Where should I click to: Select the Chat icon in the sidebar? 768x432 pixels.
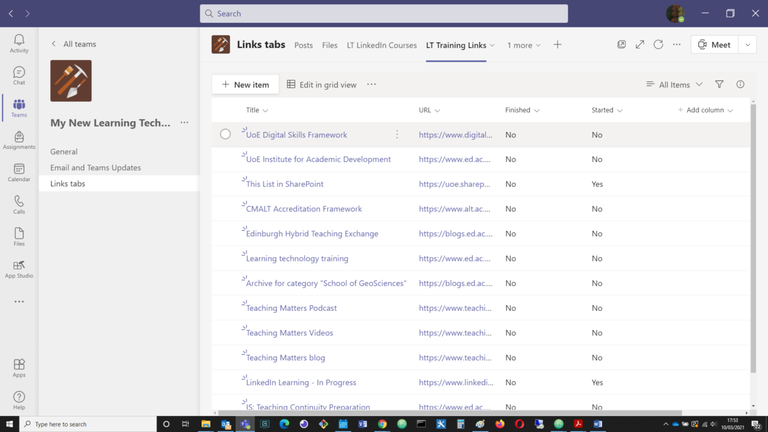coord(19,75)
